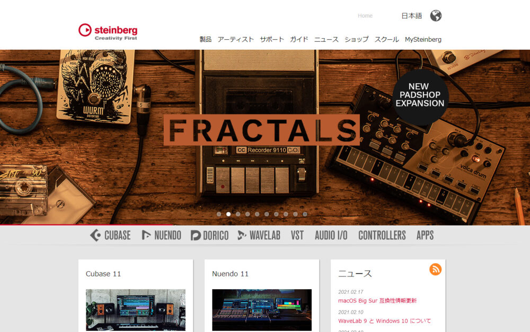Click the news date 2021.02.10
Screen dimensions: 530x332
[350, 312]
